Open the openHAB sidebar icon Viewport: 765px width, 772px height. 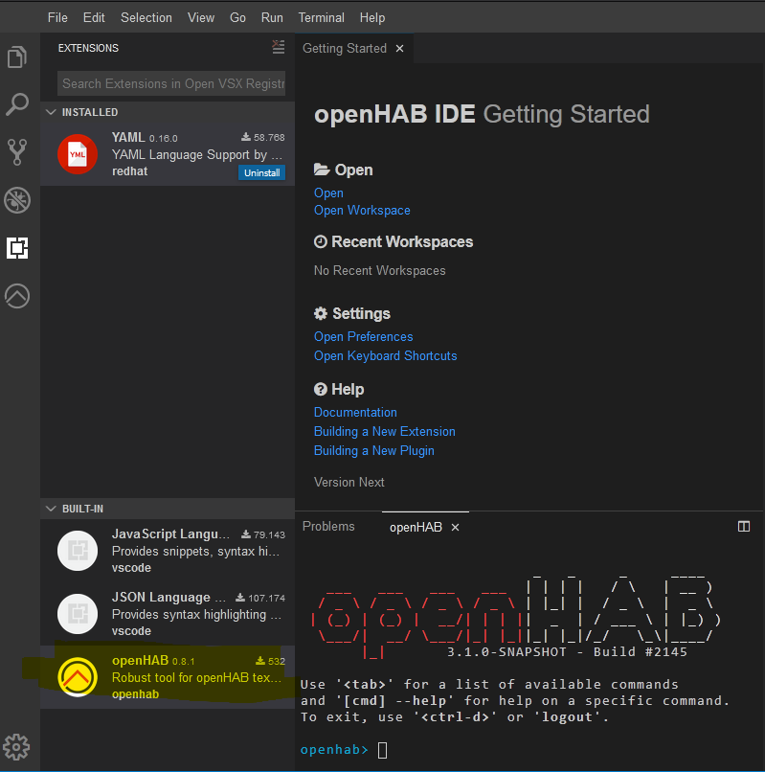pos(17,296)
